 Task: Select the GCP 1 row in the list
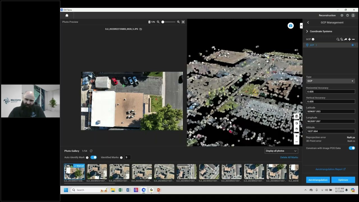(331, 45)
